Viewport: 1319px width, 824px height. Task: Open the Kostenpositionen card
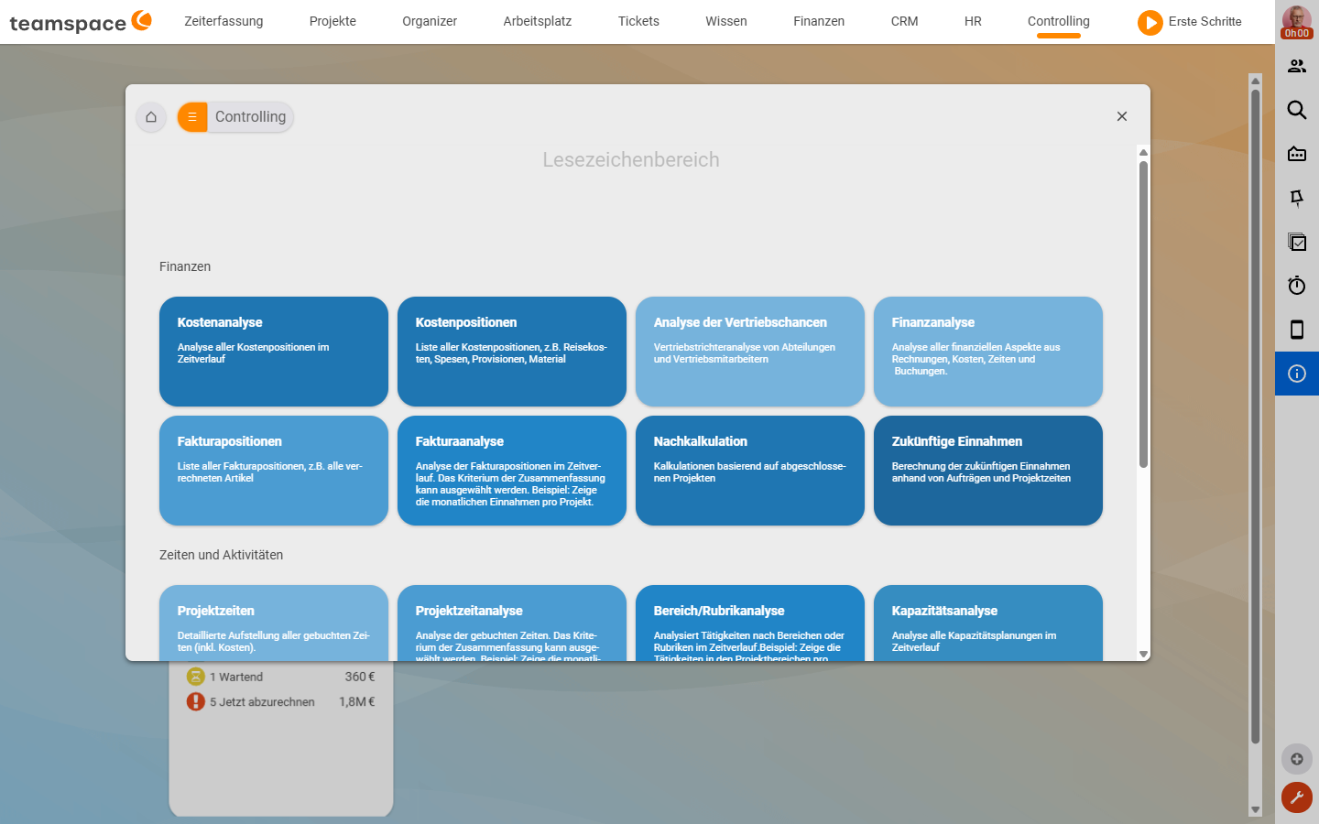(x=512, y=352)
